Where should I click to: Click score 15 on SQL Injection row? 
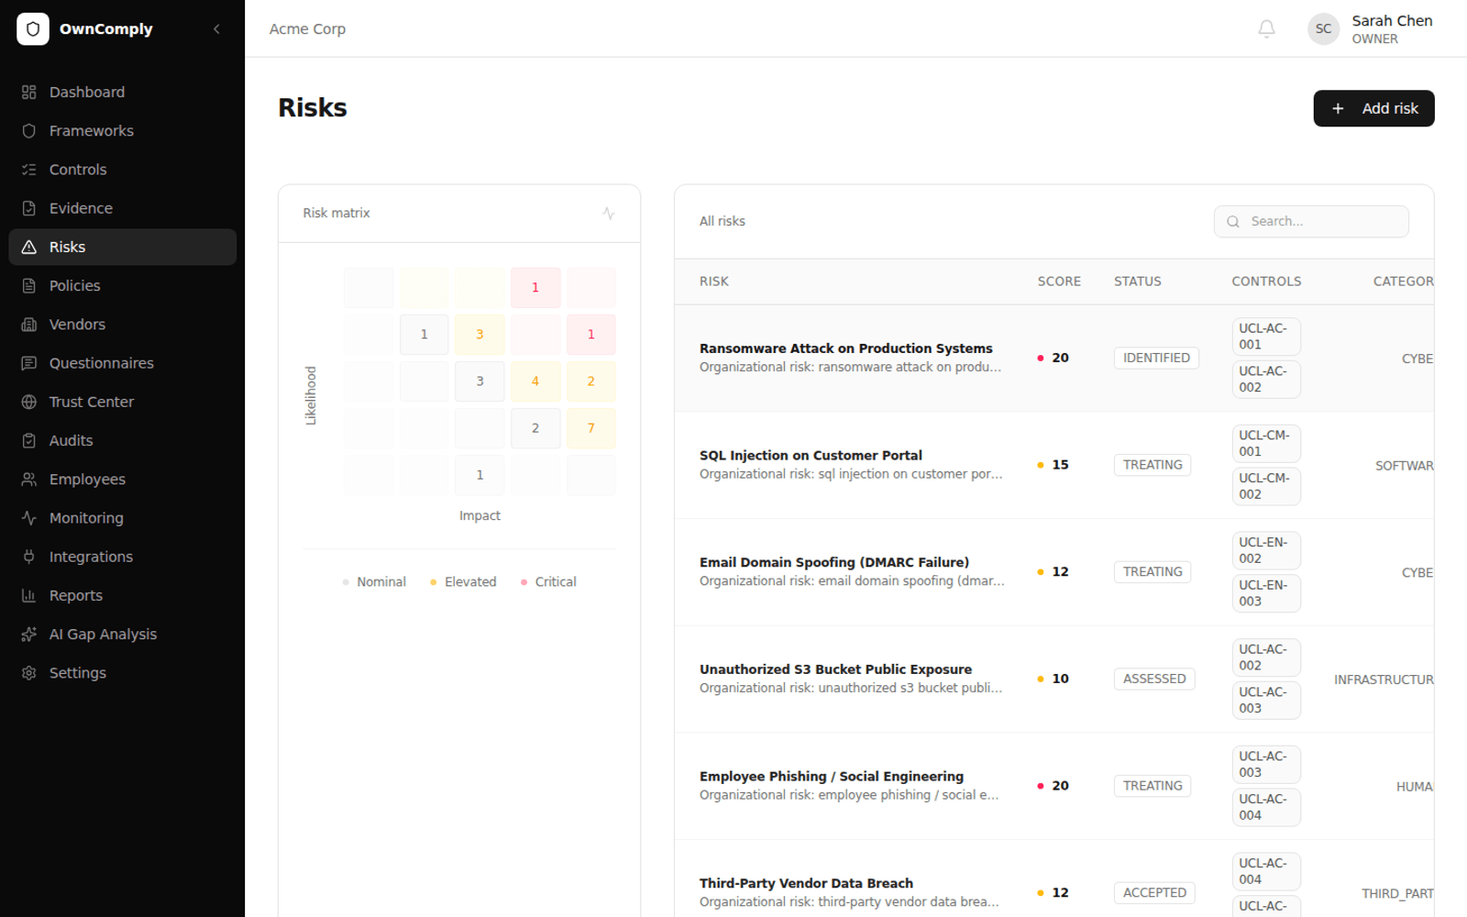(x=1060, y=465)
